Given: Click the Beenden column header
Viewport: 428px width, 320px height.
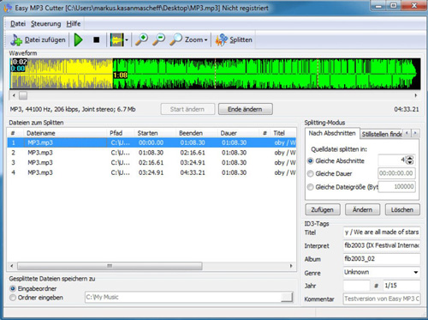Looking at the screenshot, I should (197, 133).
